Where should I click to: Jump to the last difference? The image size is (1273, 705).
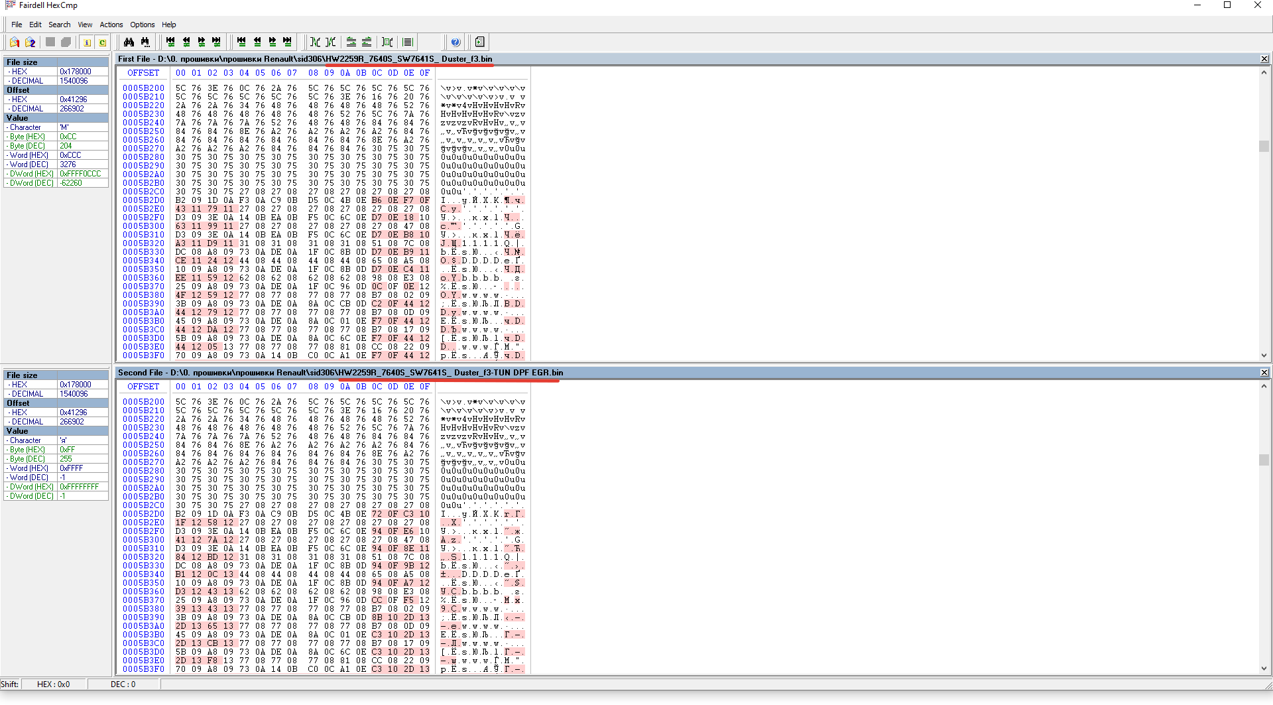pyautogui.click(x=217, y=42)
